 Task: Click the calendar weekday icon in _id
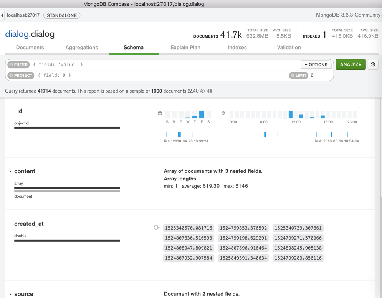[160, 113]
